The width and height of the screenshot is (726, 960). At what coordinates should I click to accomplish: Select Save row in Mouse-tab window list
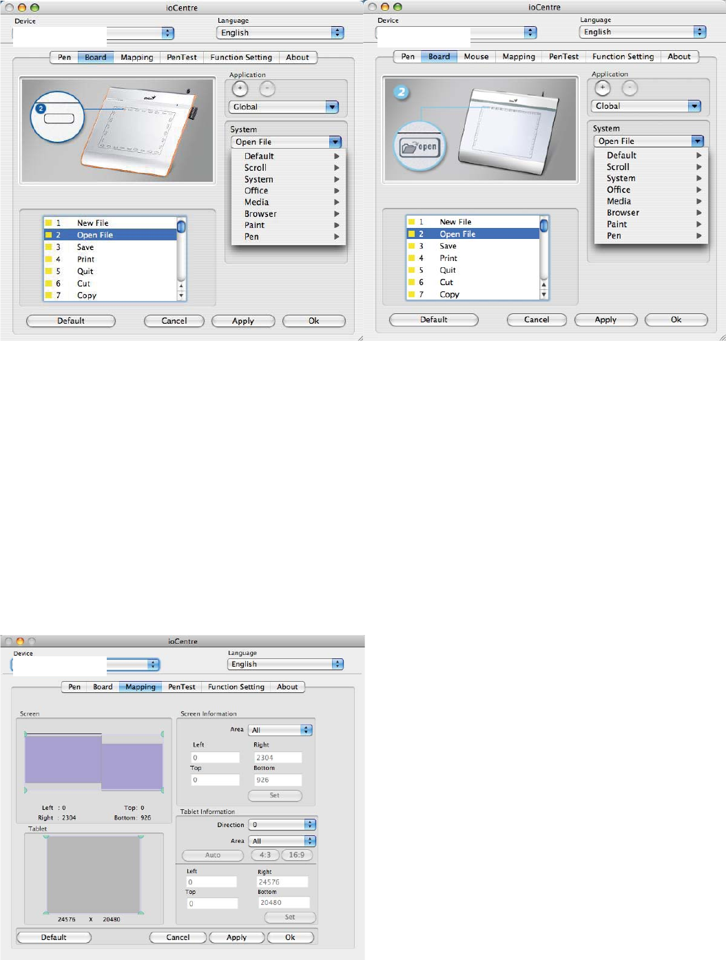tap(473, 246)
